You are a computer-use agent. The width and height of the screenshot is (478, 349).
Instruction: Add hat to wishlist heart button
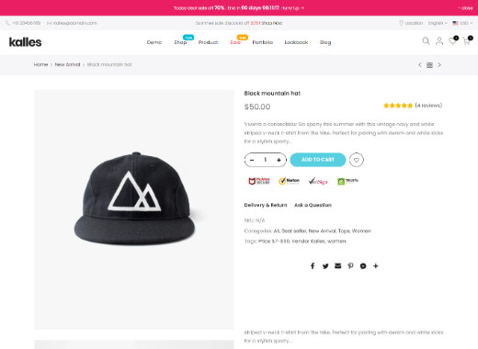357,160
